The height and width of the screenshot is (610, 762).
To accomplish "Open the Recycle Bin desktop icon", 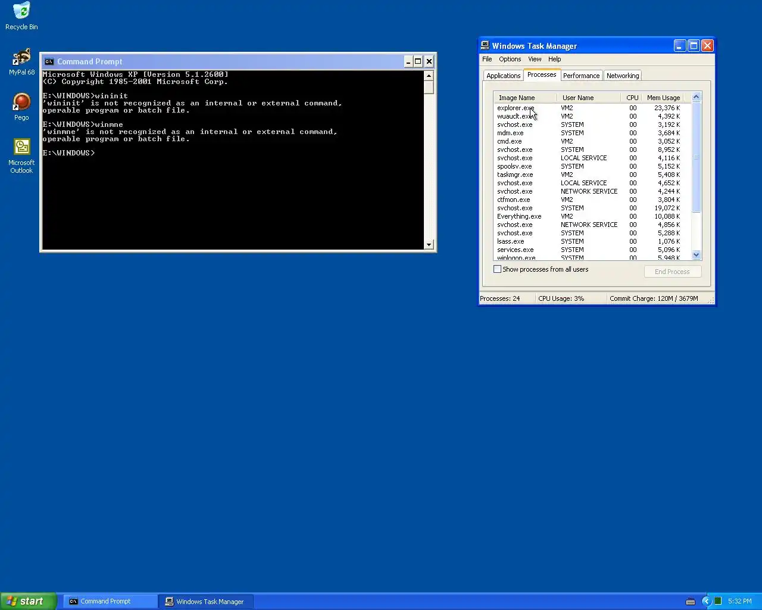I will [21, 16].
